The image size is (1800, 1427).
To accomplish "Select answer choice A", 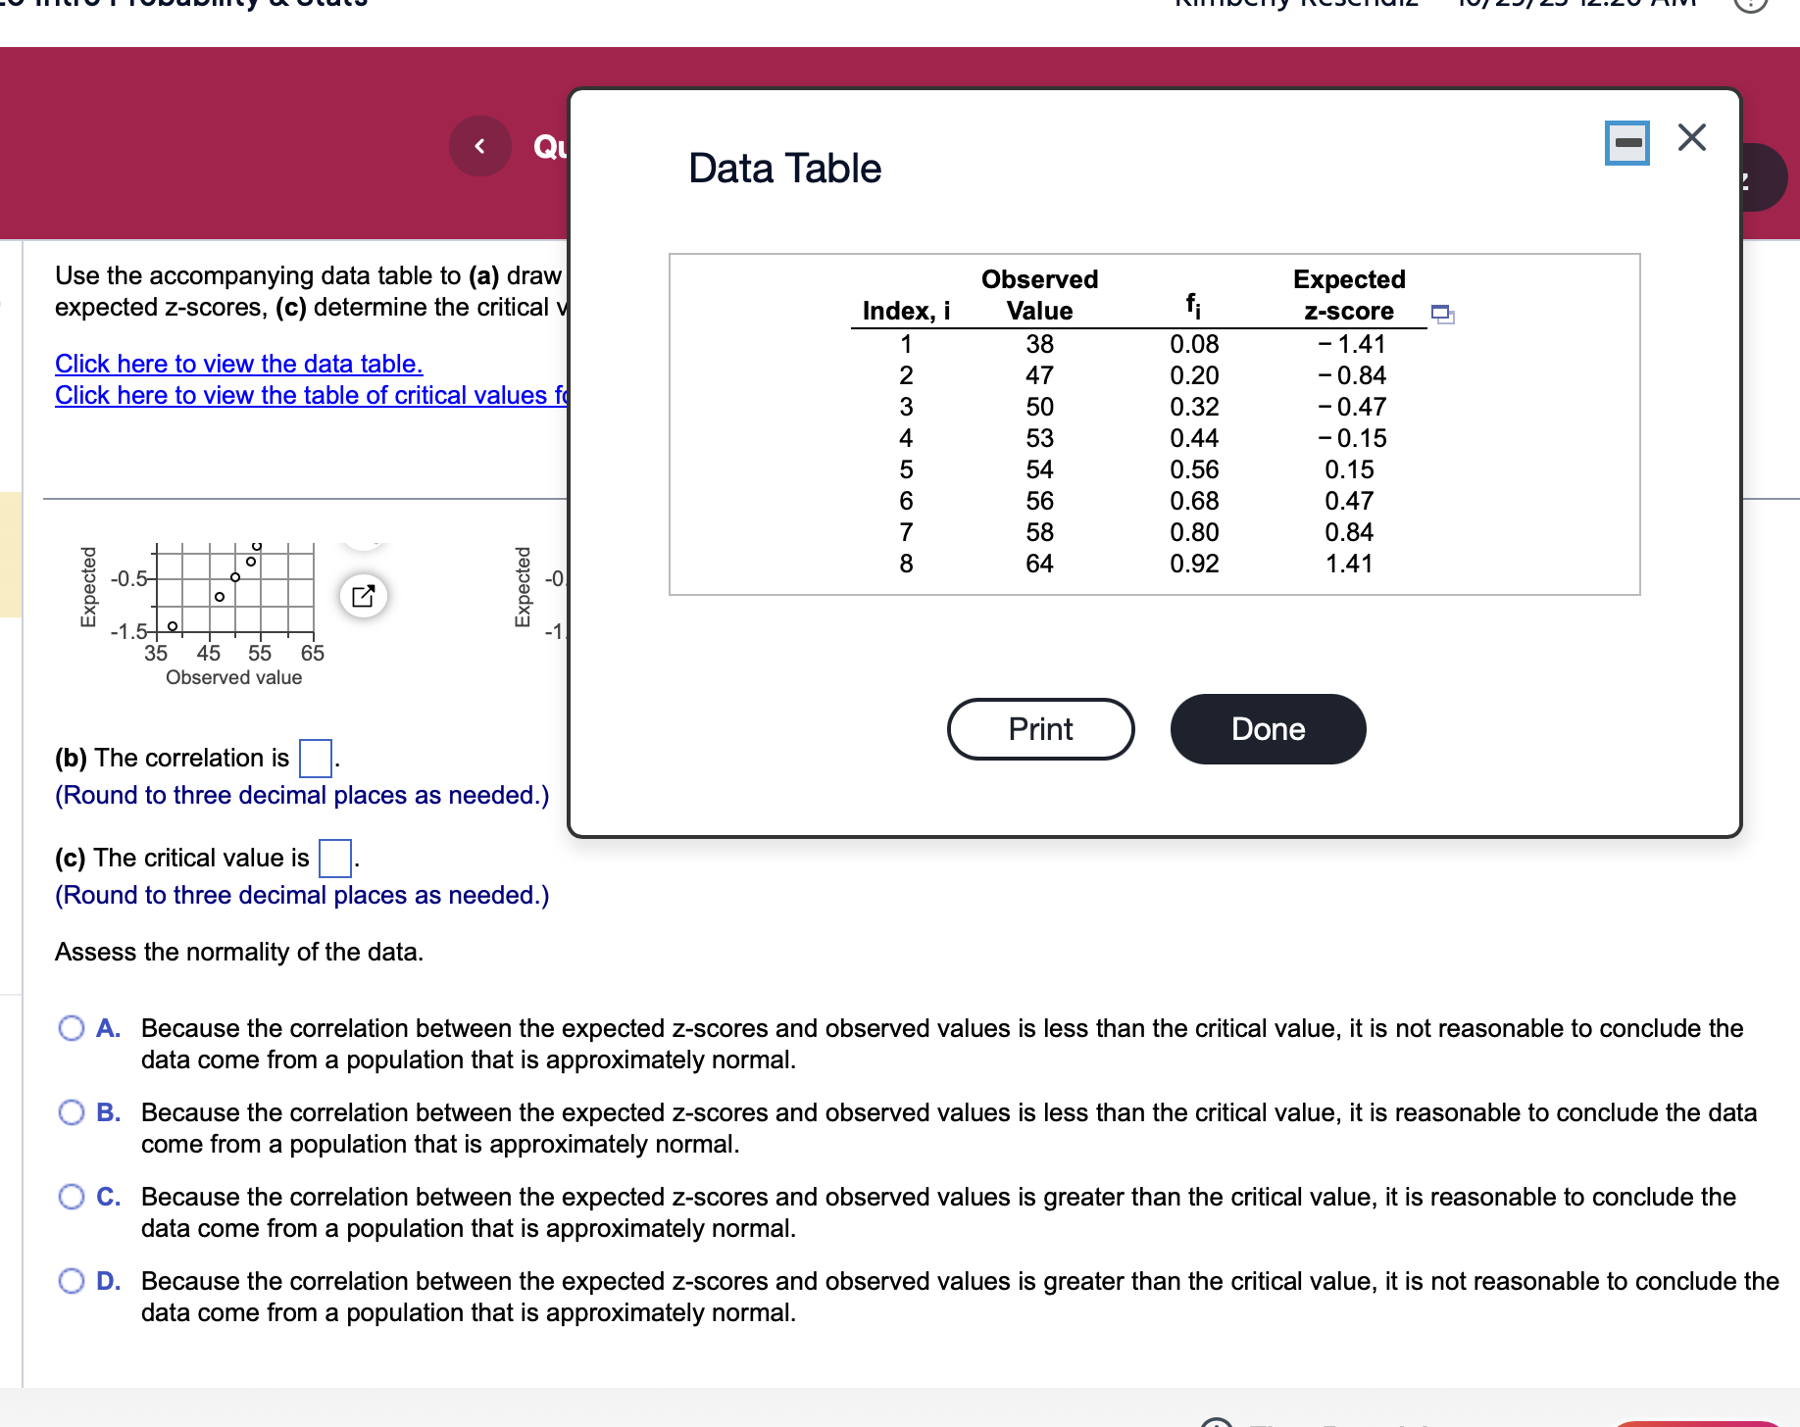I will tap(72, 1027).
